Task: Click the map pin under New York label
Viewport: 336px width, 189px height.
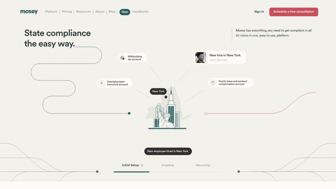Action: pos(166,97)
